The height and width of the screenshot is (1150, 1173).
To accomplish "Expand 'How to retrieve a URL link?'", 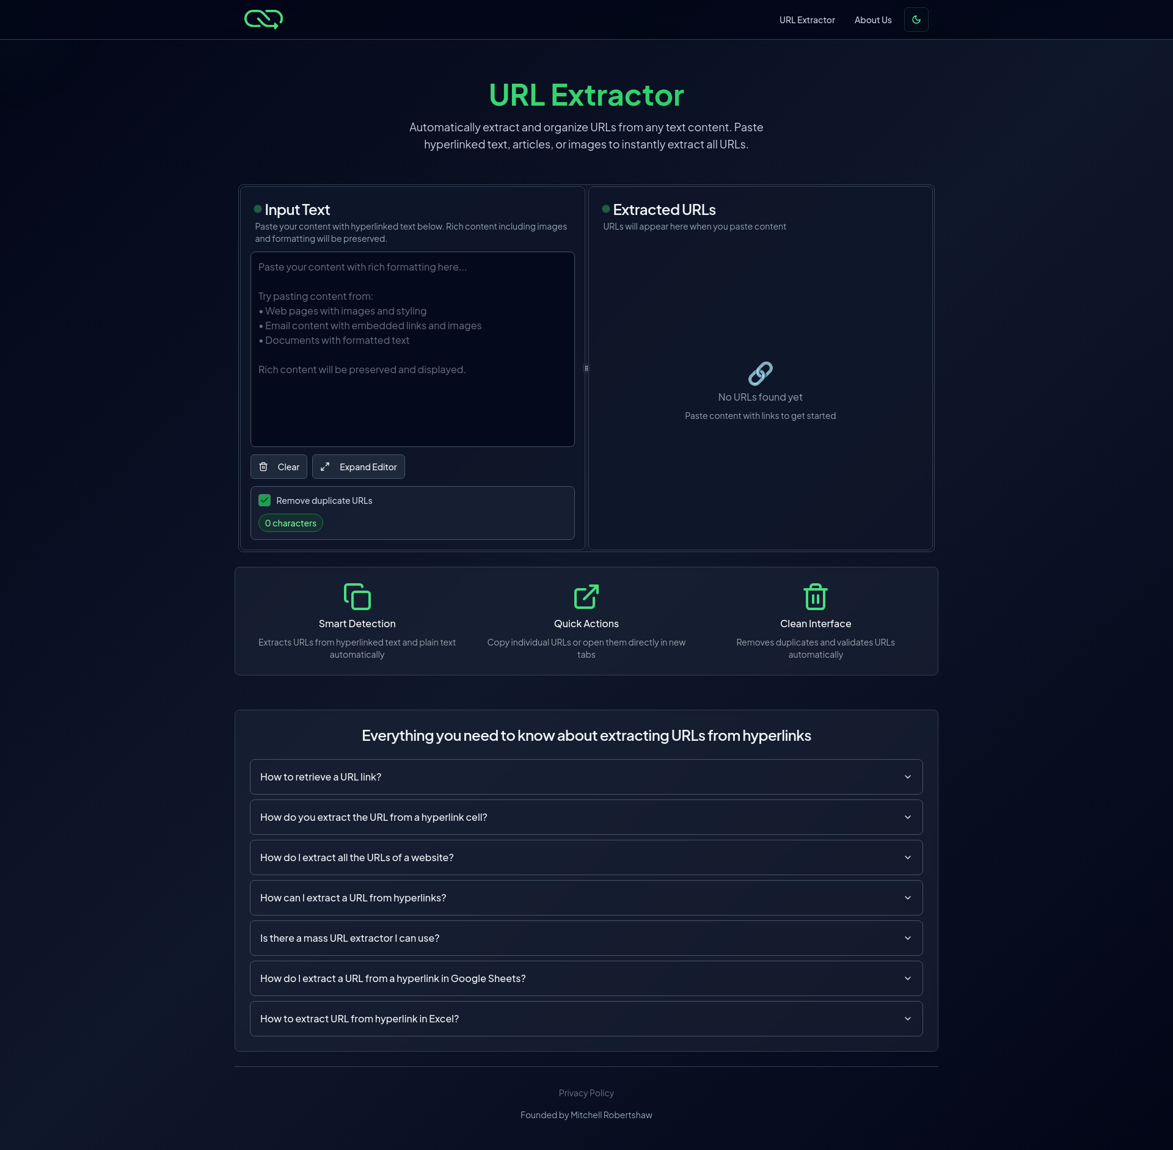I will [x=586, y=777].
